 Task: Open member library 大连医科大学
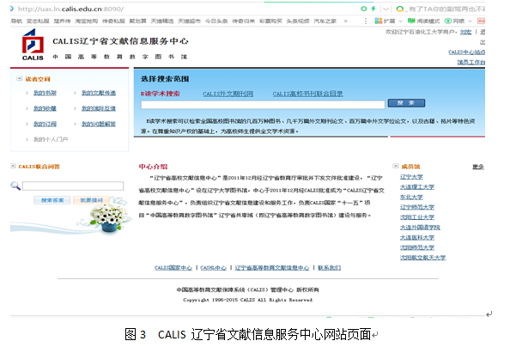coord(417,237)
